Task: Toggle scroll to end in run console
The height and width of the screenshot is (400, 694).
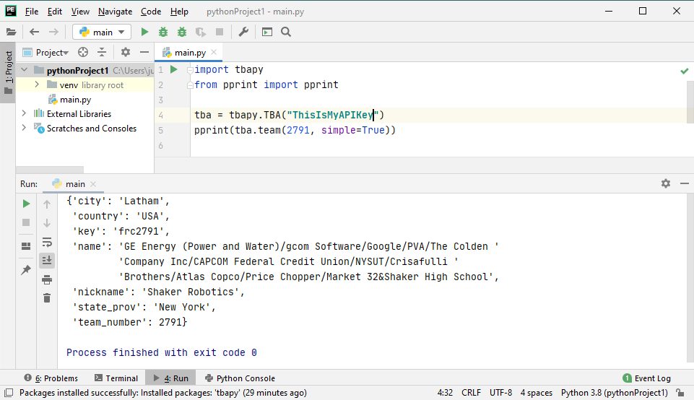Action: click(47, 261)
